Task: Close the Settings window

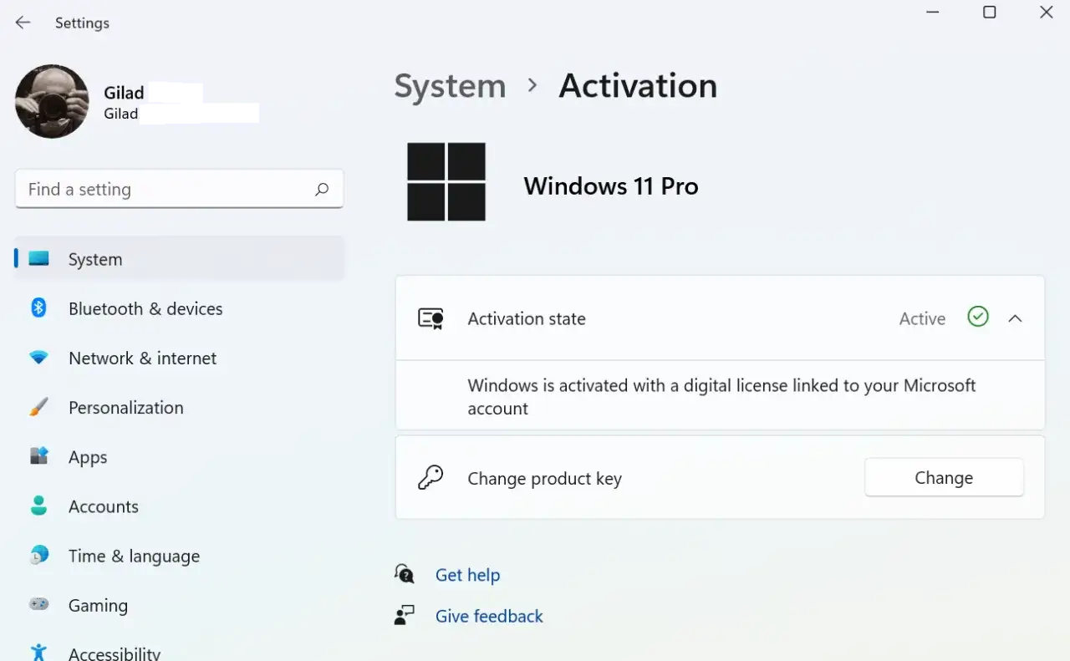Action: point(1046,13)
